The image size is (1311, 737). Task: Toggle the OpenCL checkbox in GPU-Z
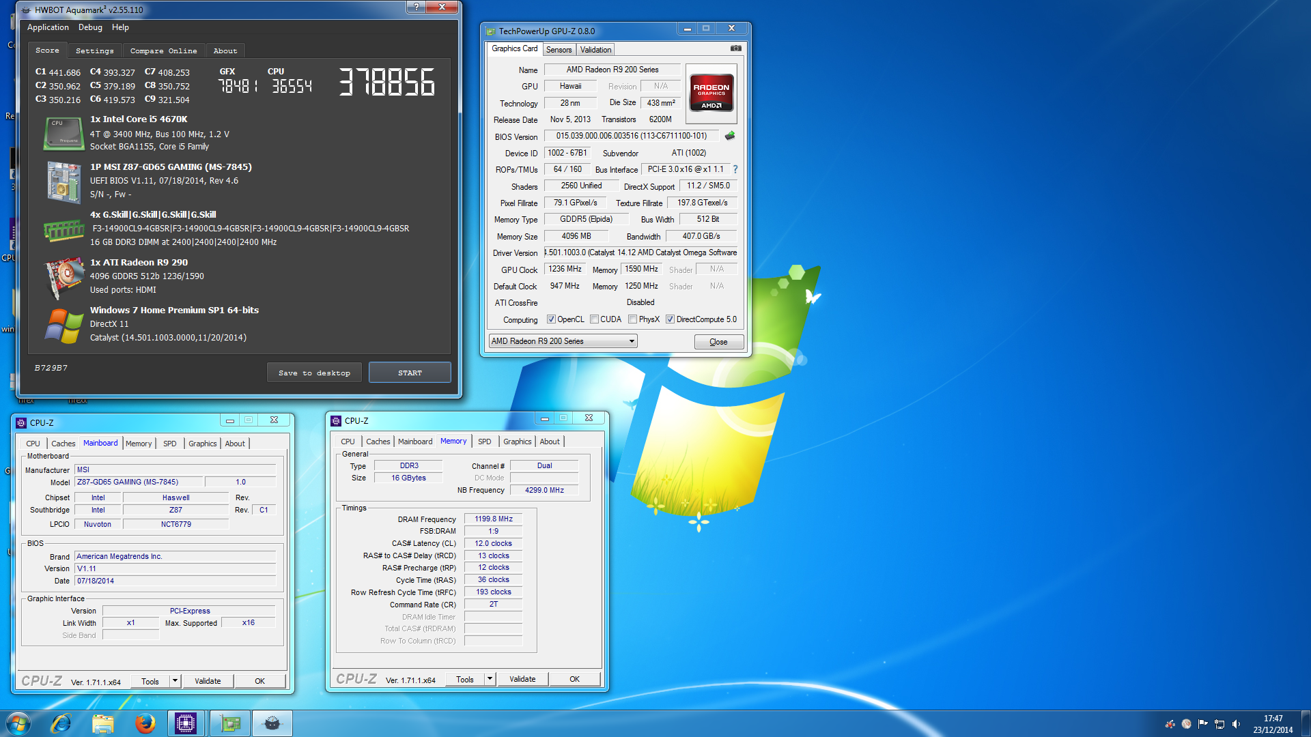tap(550, 319)
